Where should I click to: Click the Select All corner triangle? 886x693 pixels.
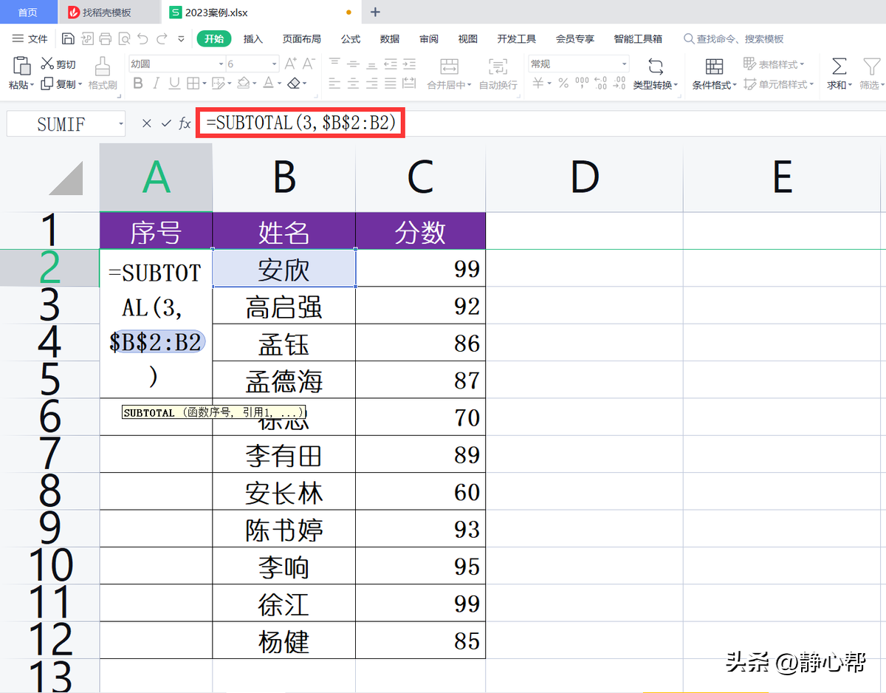pos(65,179)
